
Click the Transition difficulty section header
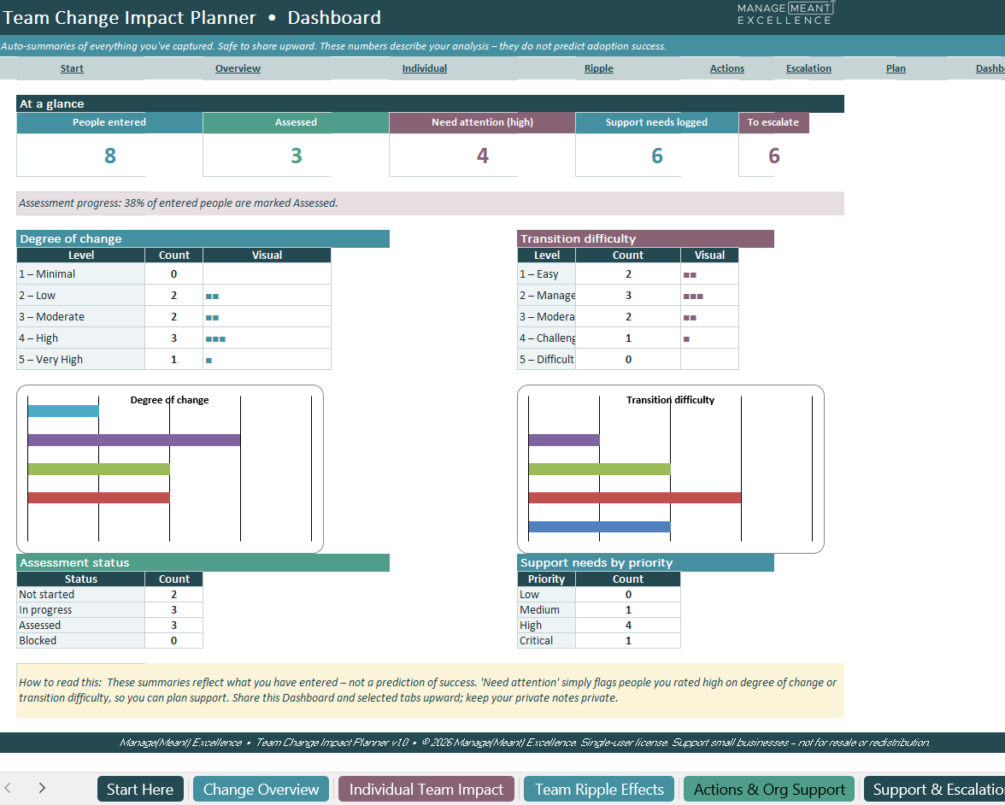(x=645, y=238)
